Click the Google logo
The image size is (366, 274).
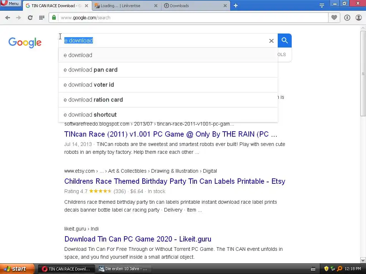click(25, 42)
